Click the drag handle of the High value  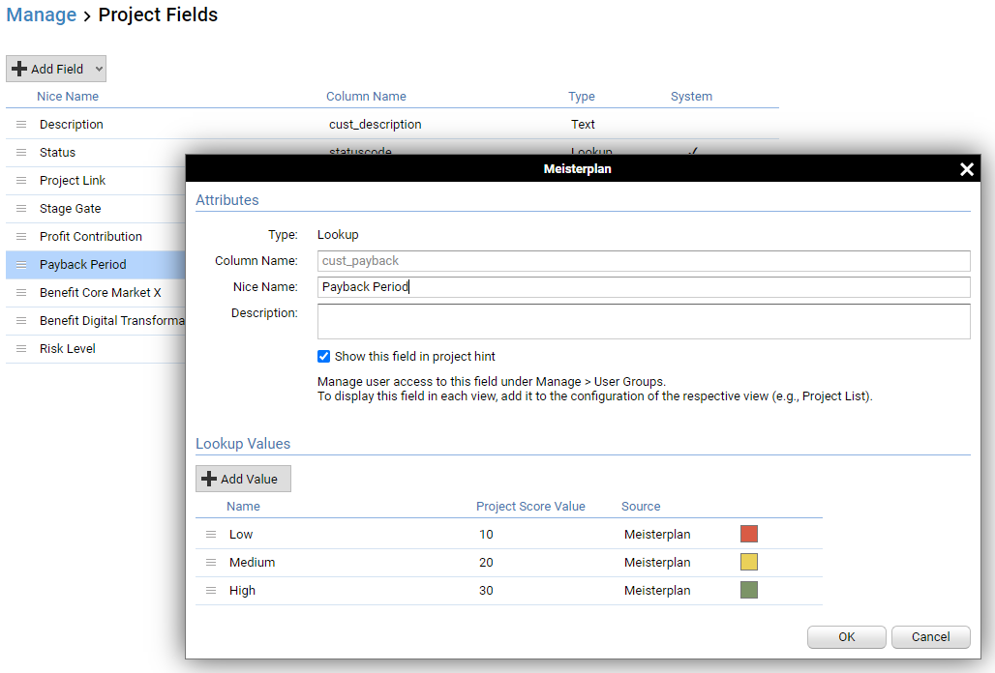tap(211, 590)
